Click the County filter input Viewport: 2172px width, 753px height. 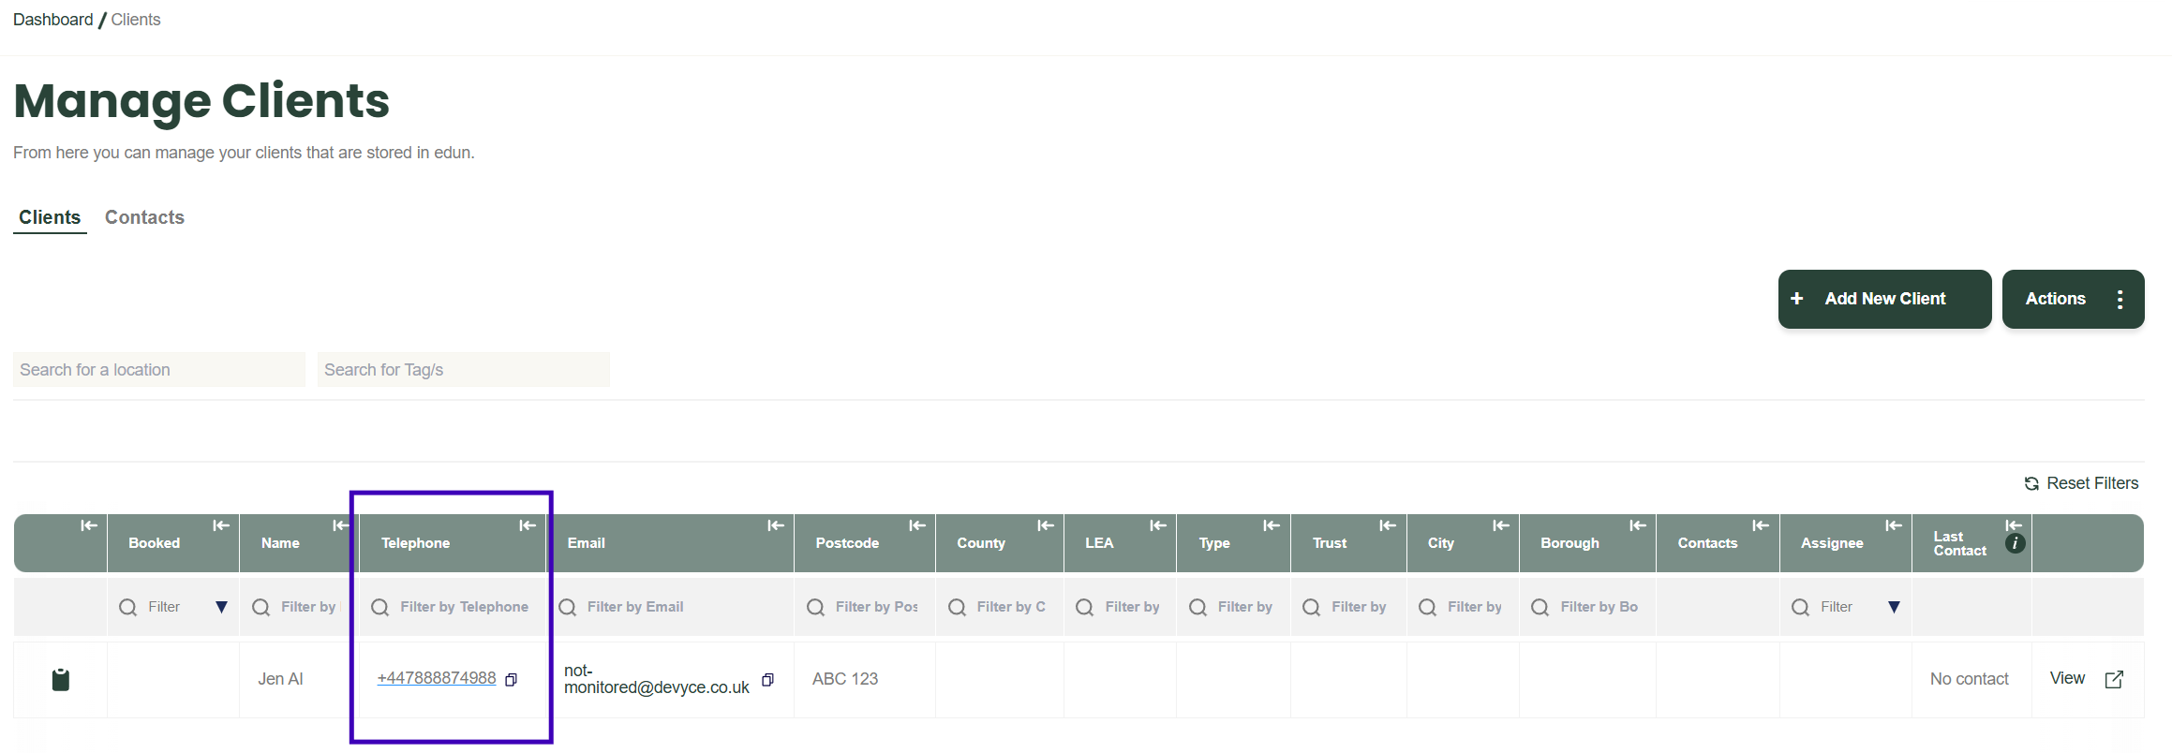click(1011, 607)
